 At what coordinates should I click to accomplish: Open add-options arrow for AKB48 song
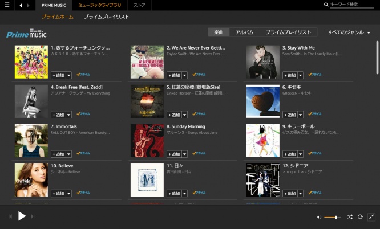pos(69,75)
